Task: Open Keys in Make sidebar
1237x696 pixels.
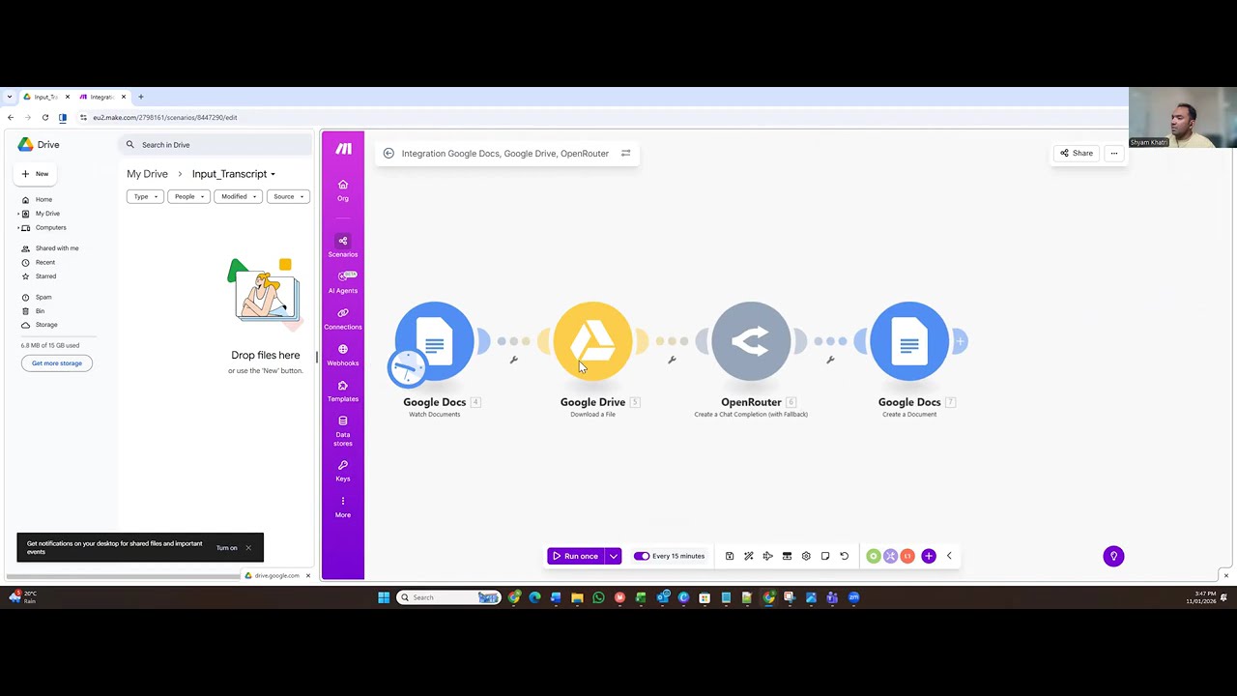Action: pos(343,470)
